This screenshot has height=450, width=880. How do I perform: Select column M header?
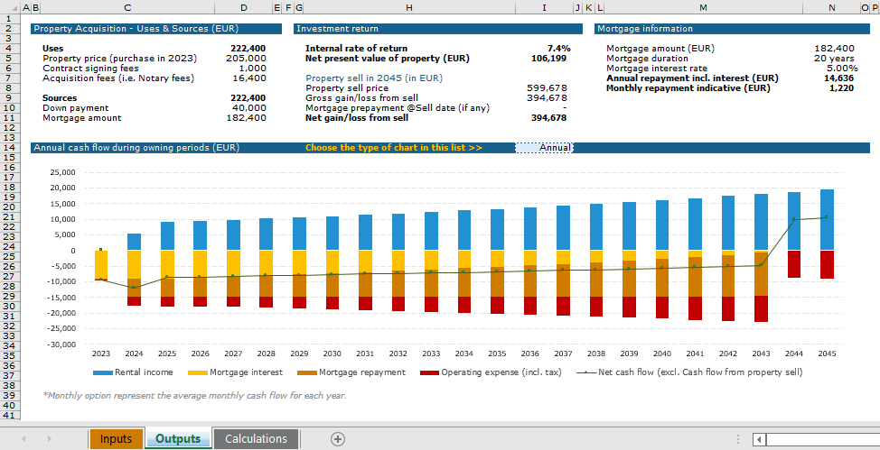[x=702, y=7]
